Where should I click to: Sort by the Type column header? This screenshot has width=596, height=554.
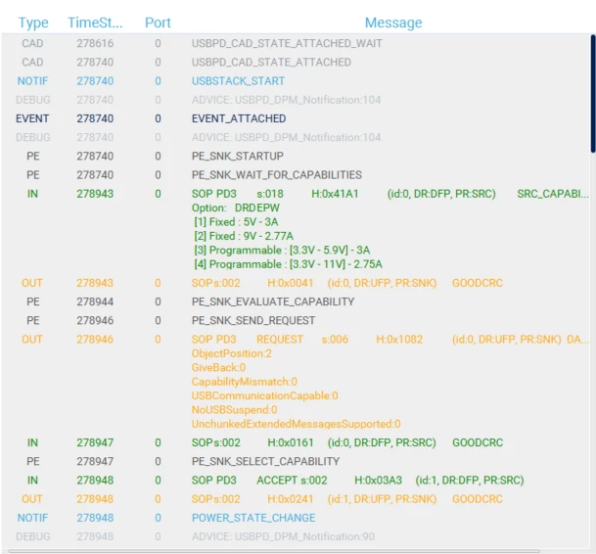coord(33,23)
